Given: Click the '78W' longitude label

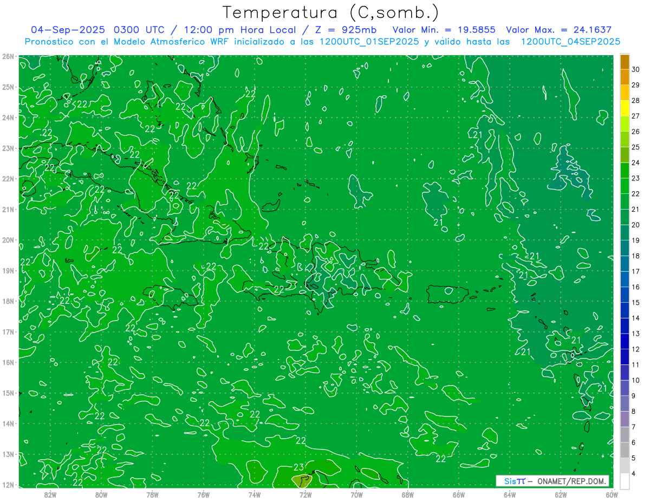Looking at the screenshot, I should [152, 494].
